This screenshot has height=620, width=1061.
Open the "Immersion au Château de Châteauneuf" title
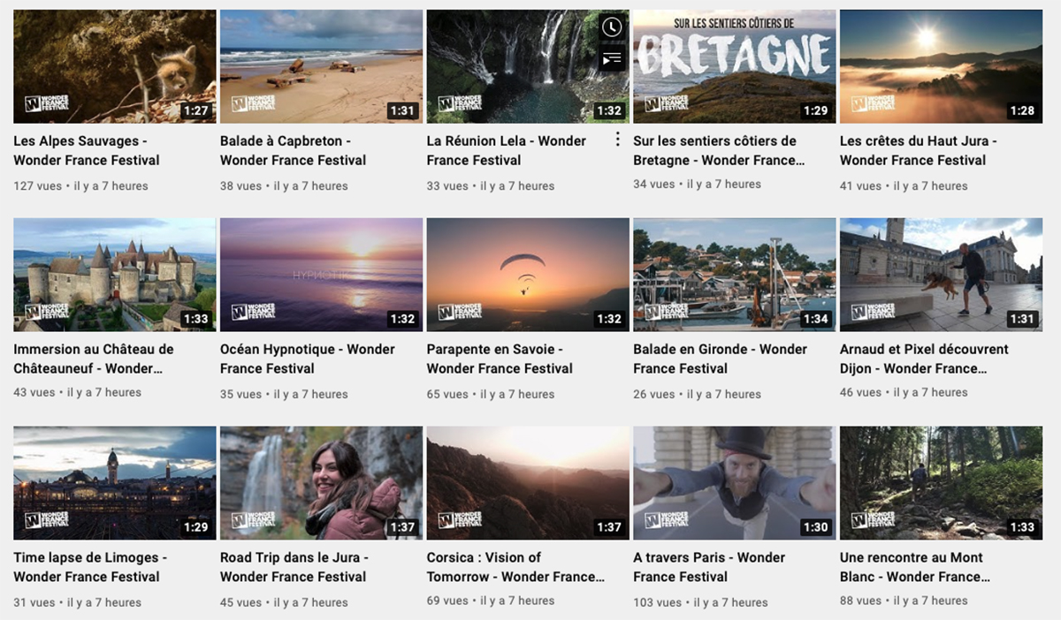[94, 359]
